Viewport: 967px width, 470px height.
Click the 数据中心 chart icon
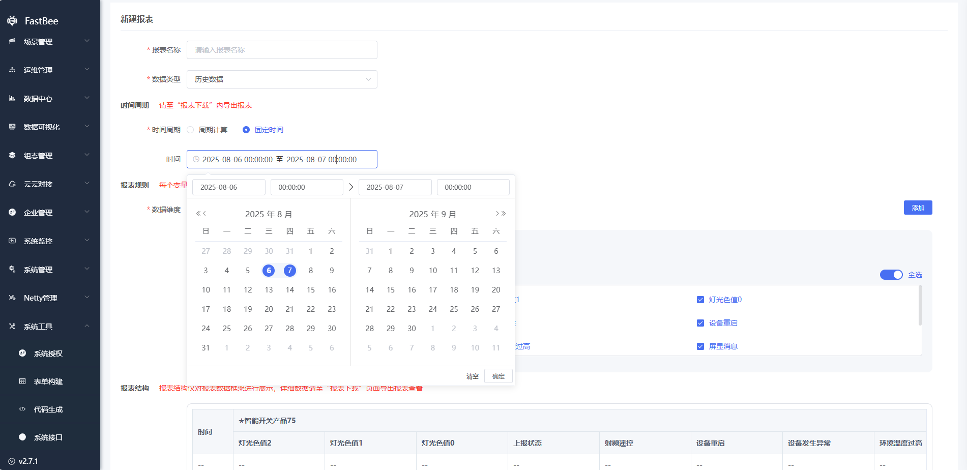pyautogui.click(x=12, y=99)
